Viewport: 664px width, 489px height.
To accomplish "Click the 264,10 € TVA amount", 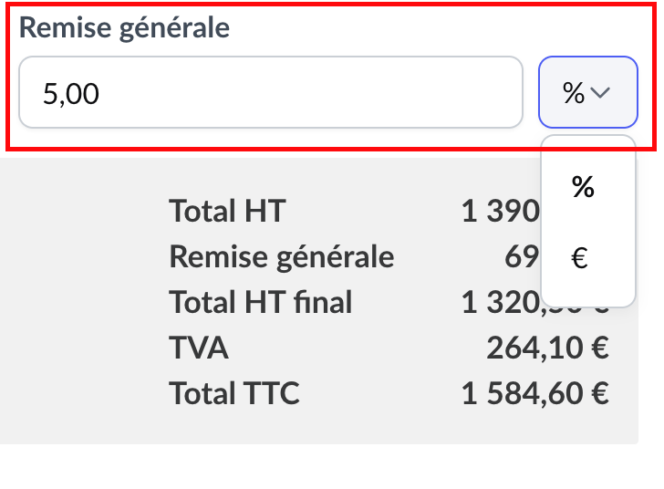I will pyautogui.click(x=547, y=348).
